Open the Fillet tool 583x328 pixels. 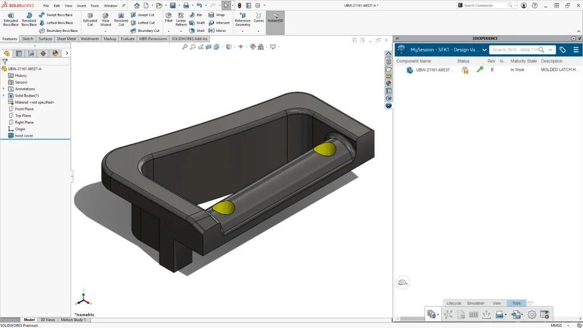tap(168, 19)
